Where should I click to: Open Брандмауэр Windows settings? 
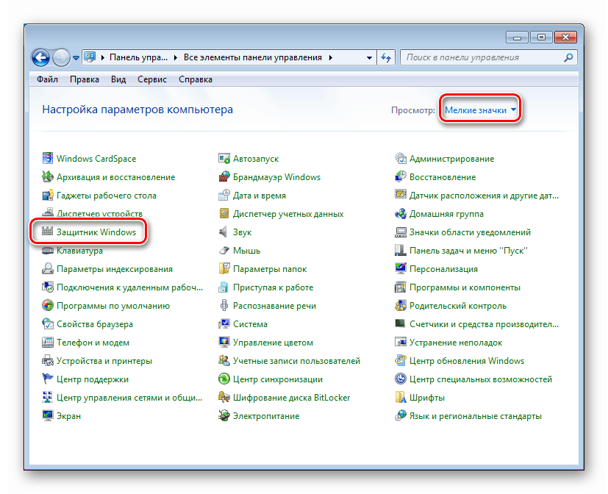276,176
